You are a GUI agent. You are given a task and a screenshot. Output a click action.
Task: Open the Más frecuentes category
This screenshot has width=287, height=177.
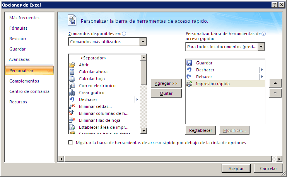pos(24,18)
